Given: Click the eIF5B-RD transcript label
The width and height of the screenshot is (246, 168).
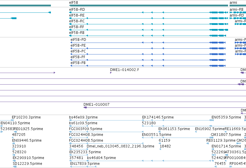Looking at the screenshot, I should pyautogui.click(x=77, y=10).
